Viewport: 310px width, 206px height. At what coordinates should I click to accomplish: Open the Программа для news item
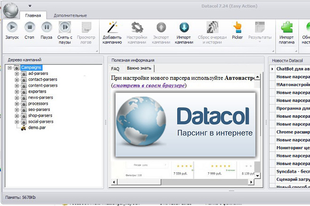point(293,108)
